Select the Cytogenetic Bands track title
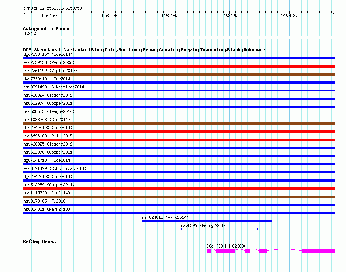 [46, 29]
